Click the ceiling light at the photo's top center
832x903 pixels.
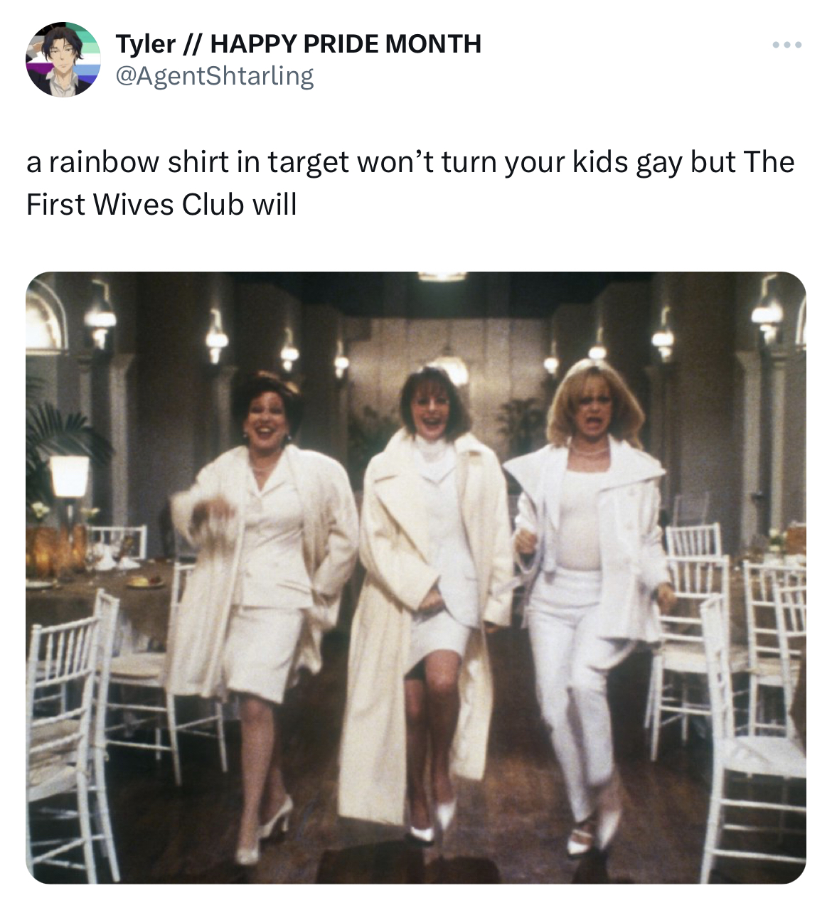tap(442, 277)
